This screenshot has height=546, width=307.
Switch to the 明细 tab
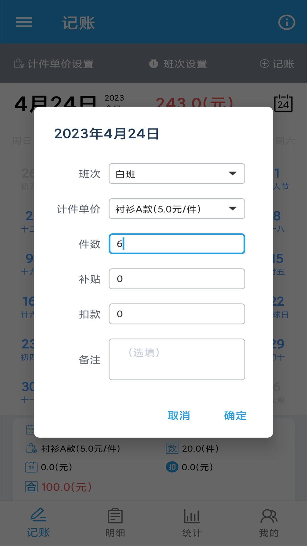(115, 522)
